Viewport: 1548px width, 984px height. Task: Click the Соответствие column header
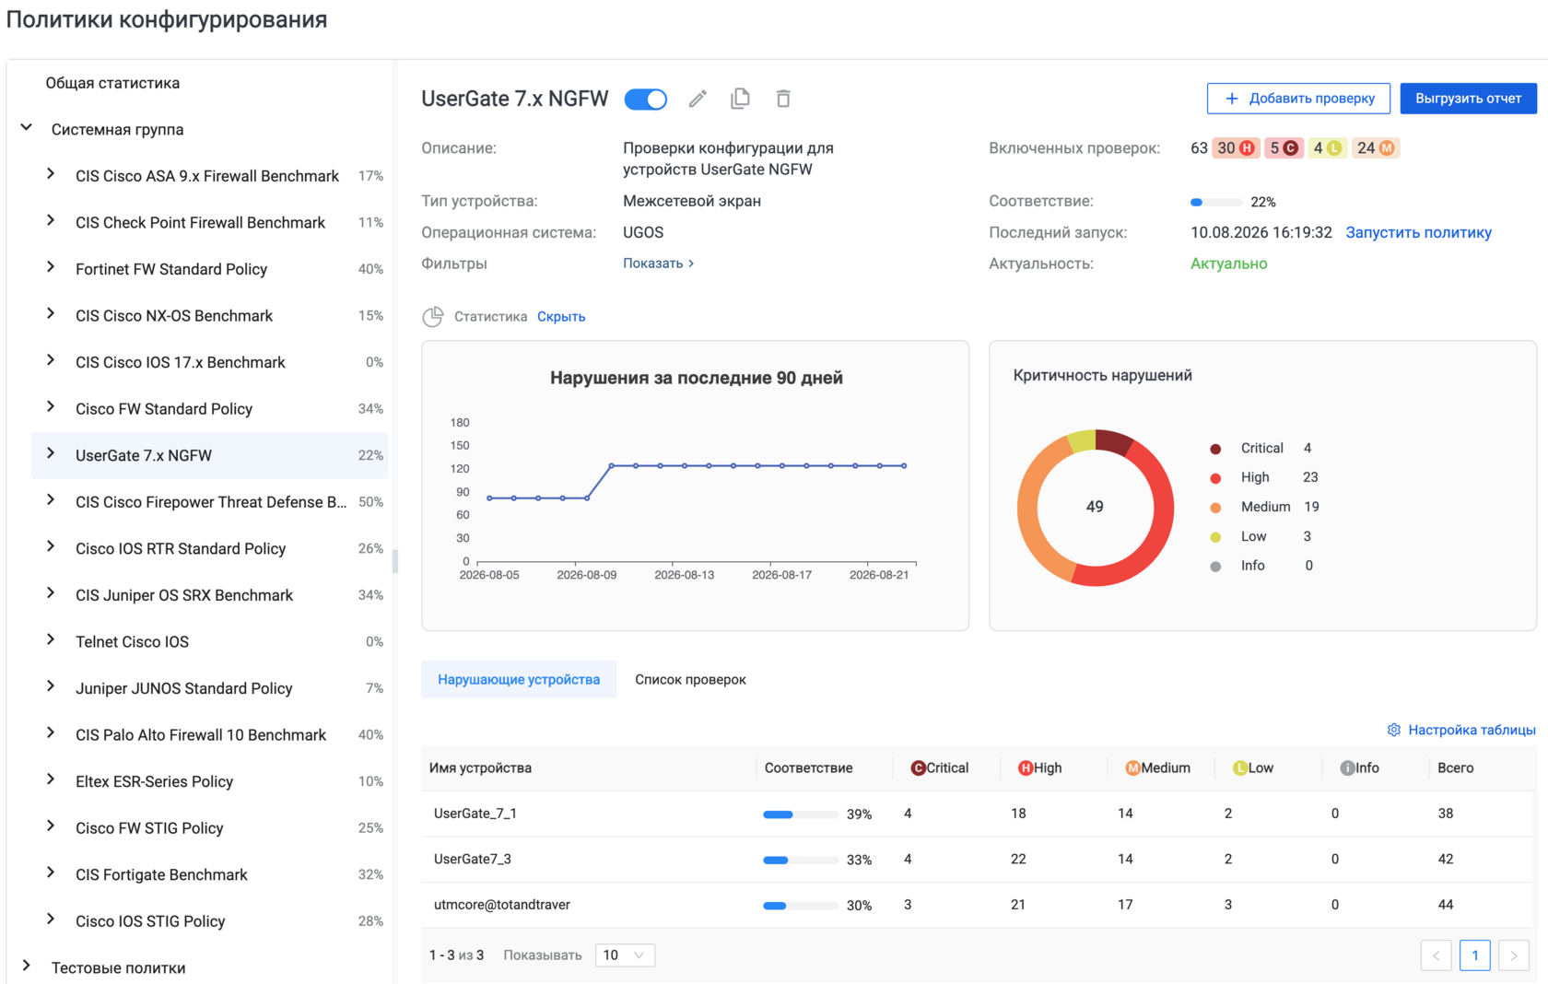tap(808, 768)
